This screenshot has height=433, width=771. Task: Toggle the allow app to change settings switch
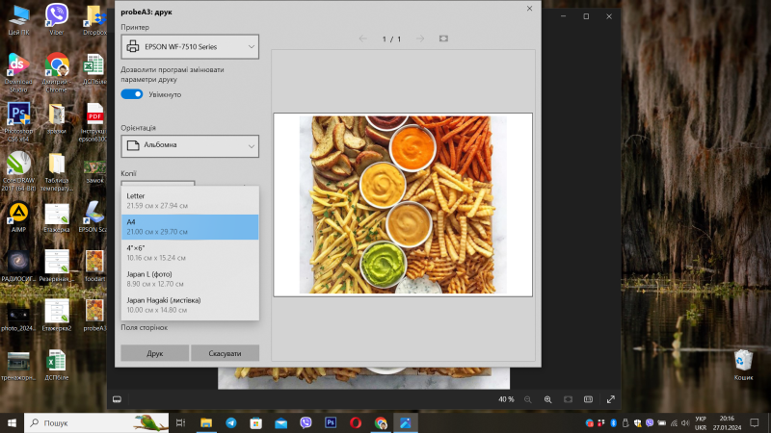point(132,94)
